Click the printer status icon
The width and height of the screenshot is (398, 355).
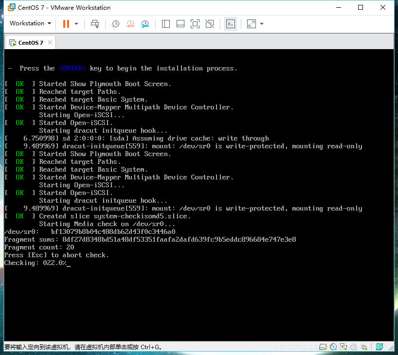click(354, 347)
